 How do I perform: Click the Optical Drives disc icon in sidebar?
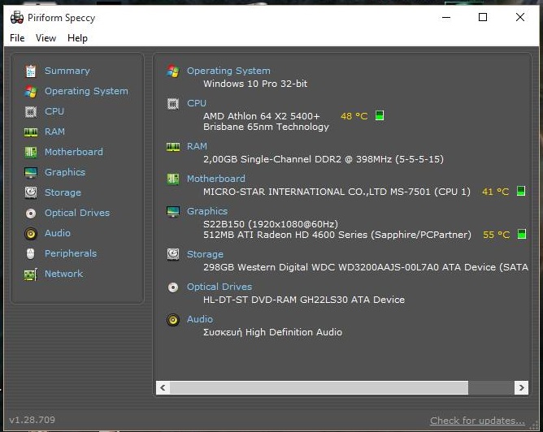(30, 214)
